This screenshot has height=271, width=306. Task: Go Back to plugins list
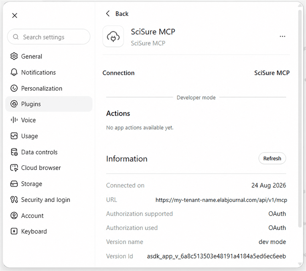point(117,14)
